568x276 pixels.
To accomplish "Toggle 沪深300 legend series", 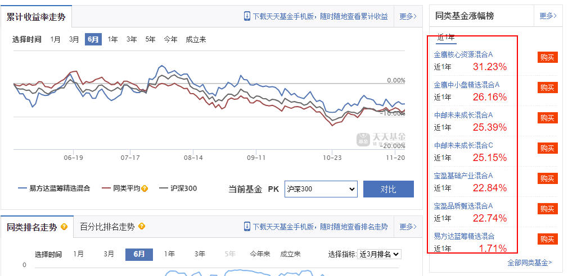I will tap(178, 188).
